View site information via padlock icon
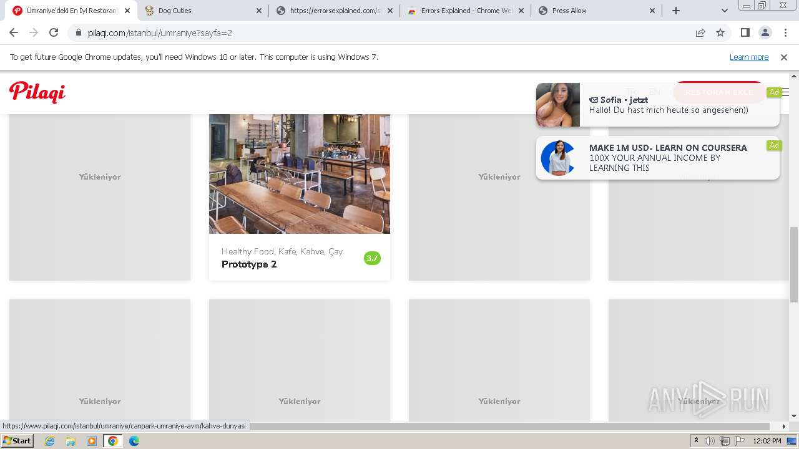 click(x=78, y=32)
